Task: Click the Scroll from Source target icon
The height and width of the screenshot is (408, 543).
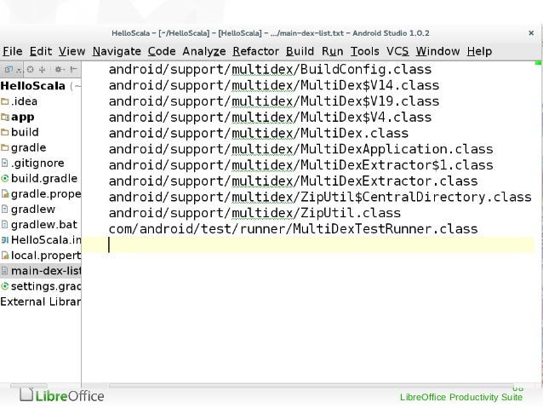Action: (30, 70)
